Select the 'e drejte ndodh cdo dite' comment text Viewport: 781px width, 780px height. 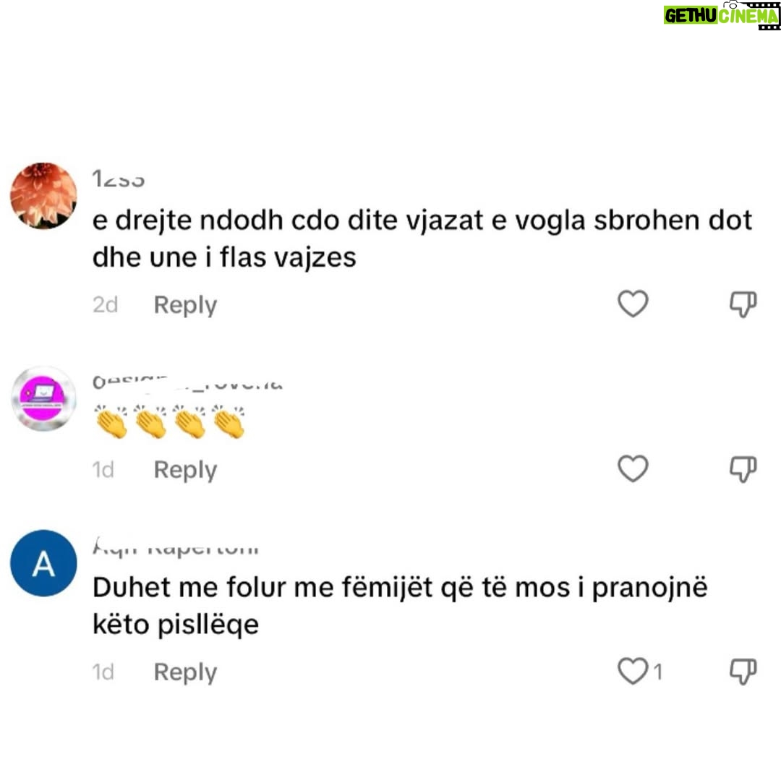[x=422, y=239]
